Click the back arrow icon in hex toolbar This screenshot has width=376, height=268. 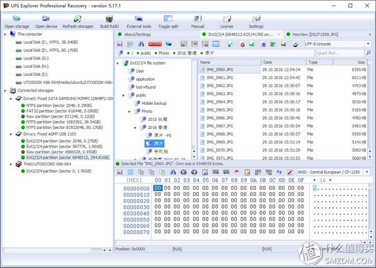(184, 172)
